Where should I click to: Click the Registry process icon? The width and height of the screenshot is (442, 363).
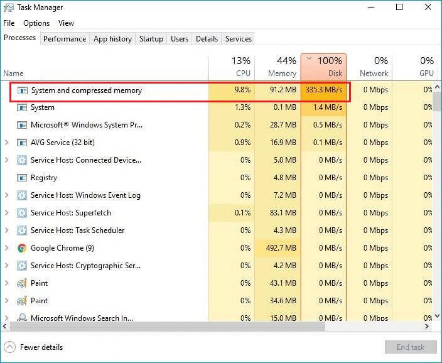pos(22,178)
